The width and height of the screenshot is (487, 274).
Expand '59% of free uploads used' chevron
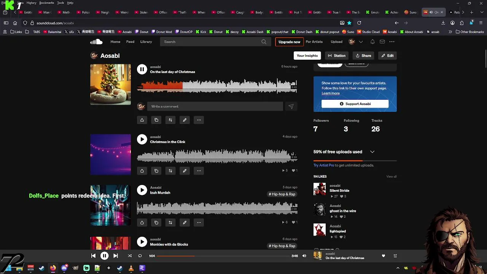pos(372,152)
